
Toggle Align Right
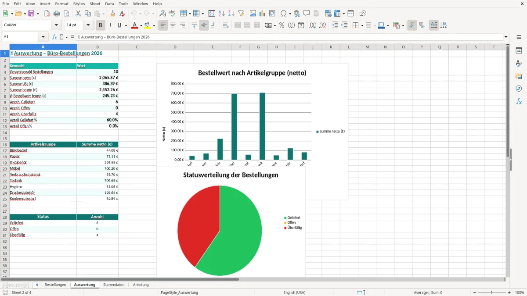pyautogui.click(x=182, y=25)
